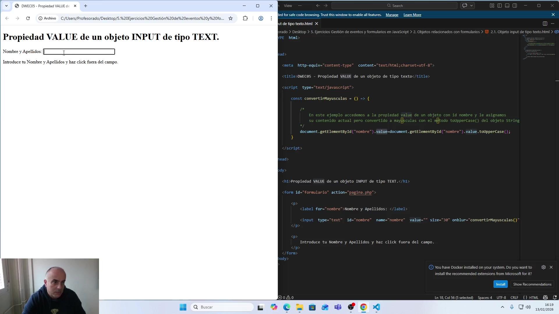Viewport: 559px width, 314px height.
Task: Click the Chrome address bar URL
Action: (142, 18)
